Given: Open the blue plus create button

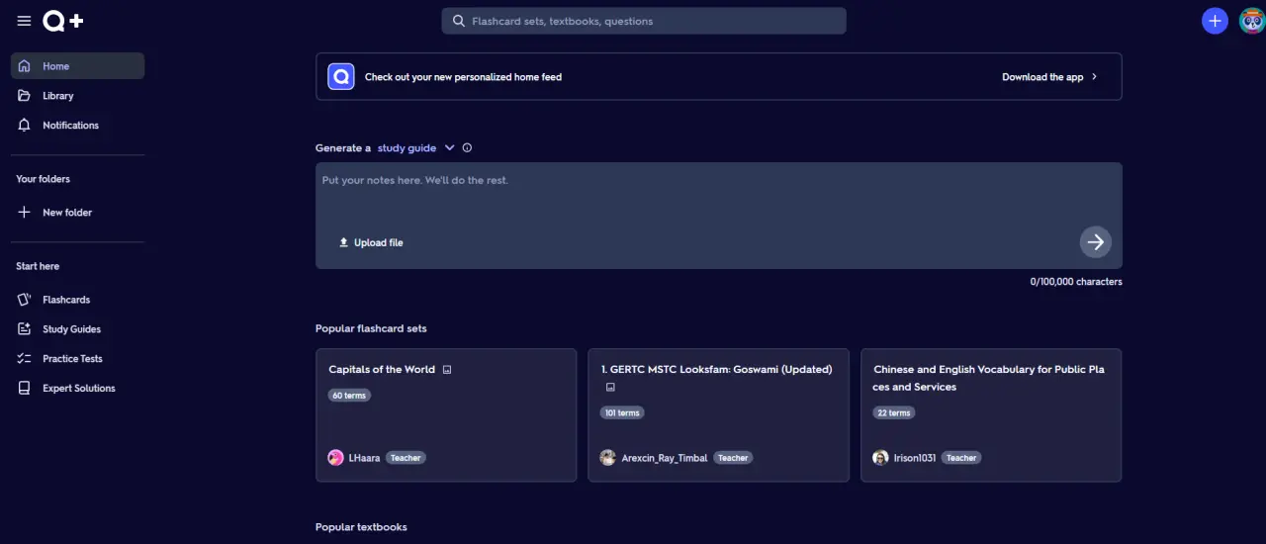Looking at the screenshot, I should (x=1215, y=21).
